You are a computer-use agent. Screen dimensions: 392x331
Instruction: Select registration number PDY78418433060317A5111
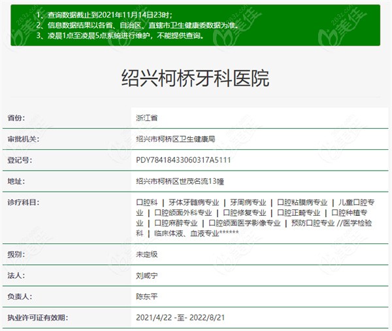click(x=183, y=160)
